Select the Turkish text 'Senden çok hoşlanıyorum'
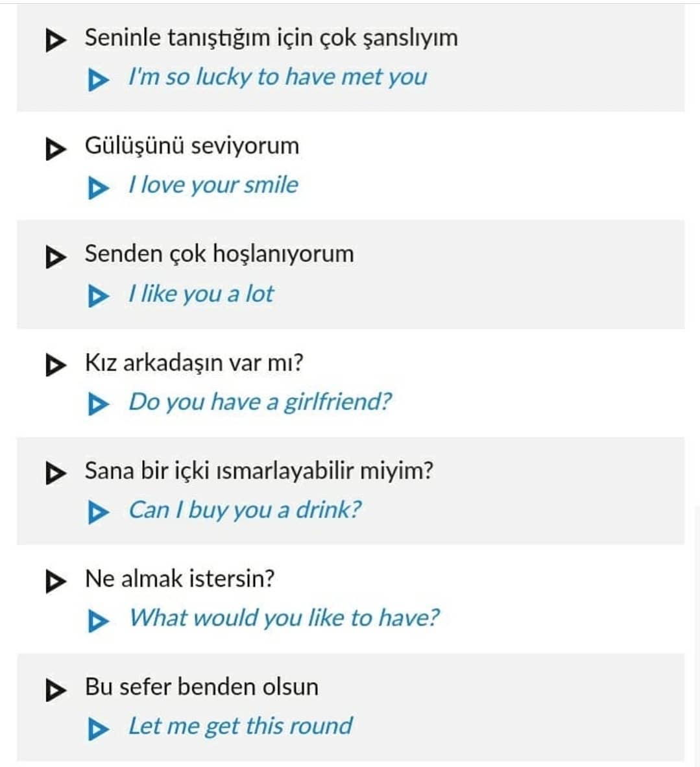This screenshot has height=767, width=700. pyautogui.click(x=219, y=254)
